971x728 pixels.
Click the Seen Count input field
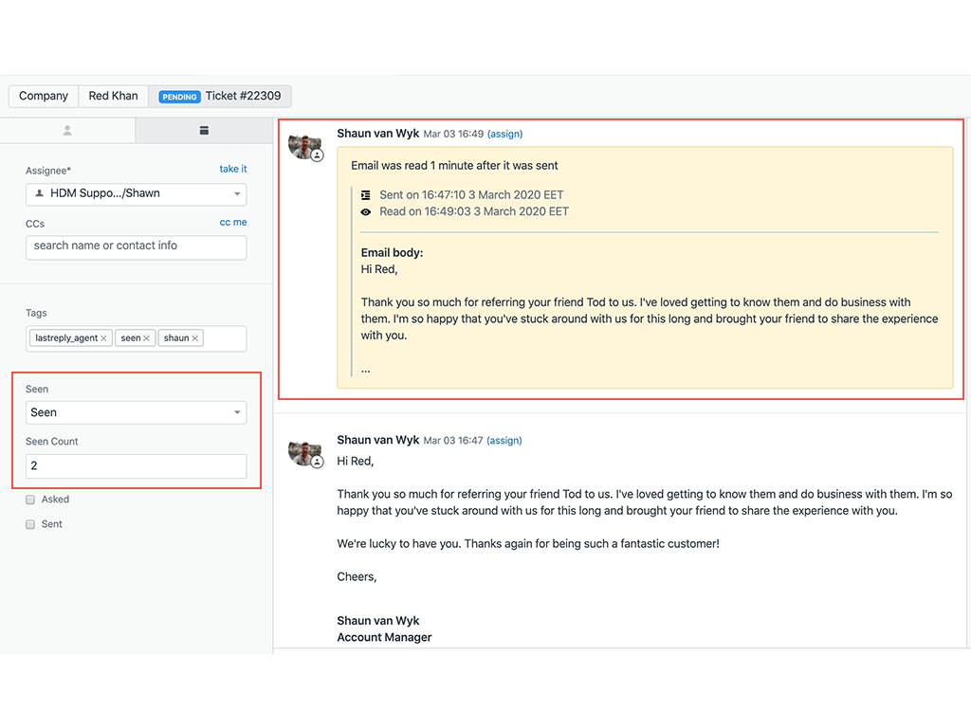136,465
